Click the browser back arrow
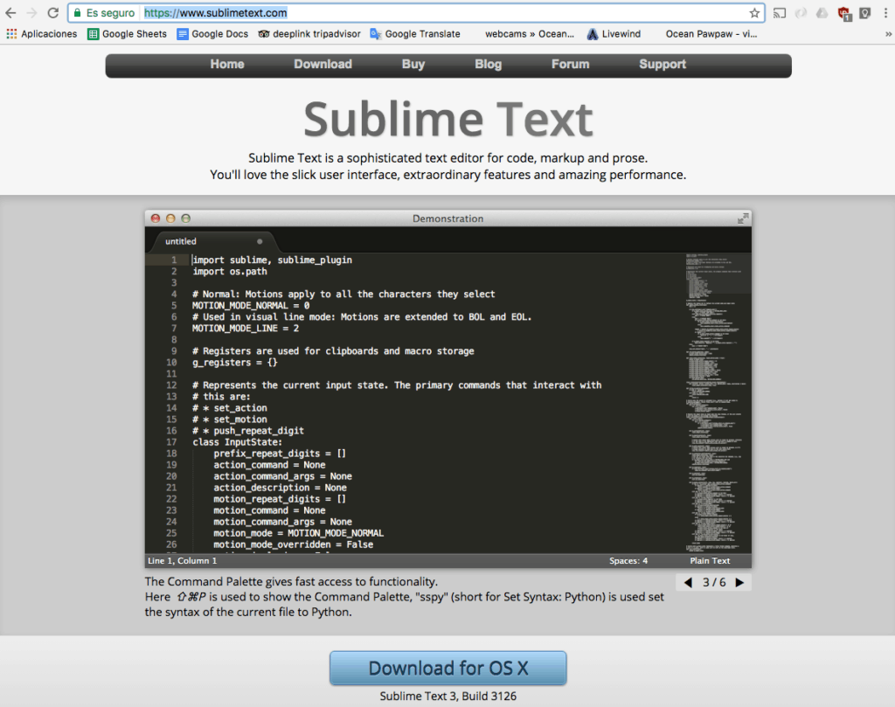 click(10, 12)
